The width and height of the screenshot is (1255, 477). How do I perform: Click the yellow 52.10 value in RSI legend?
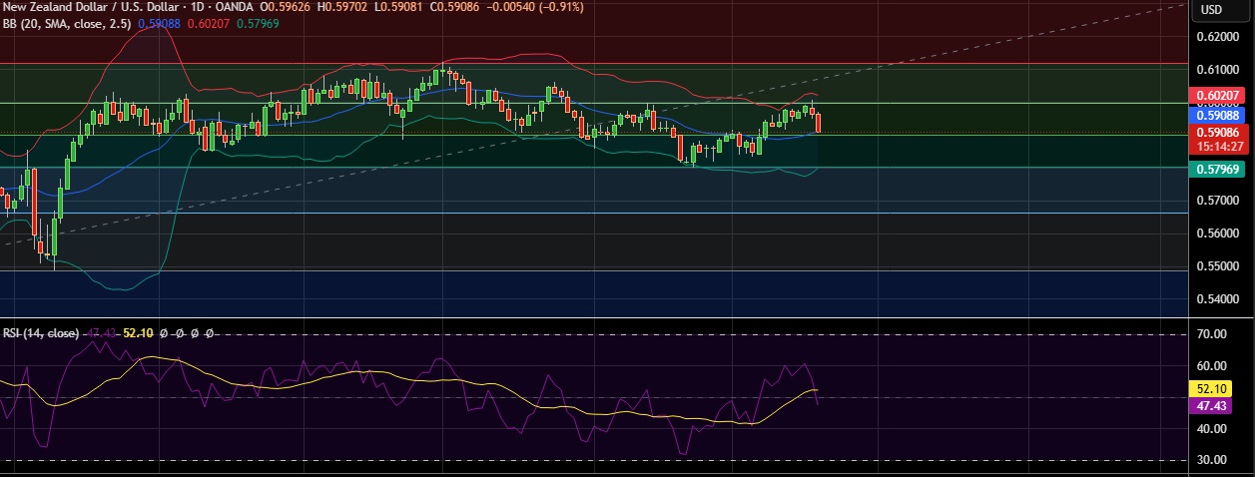tap(136, 332)
